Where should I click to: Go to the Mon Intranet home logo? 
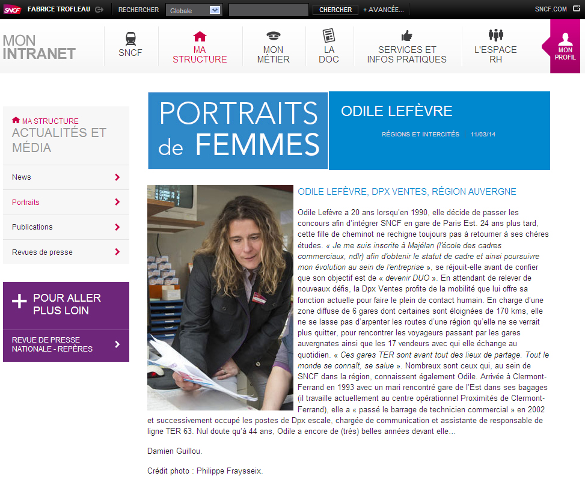[39, 47]
